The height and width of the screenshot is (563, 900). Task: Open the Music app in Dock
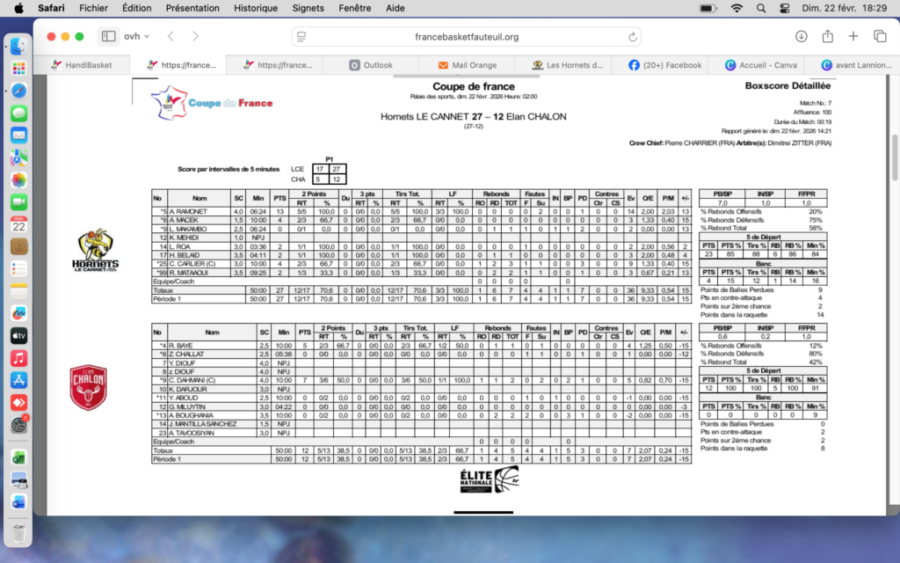(18, 358)
